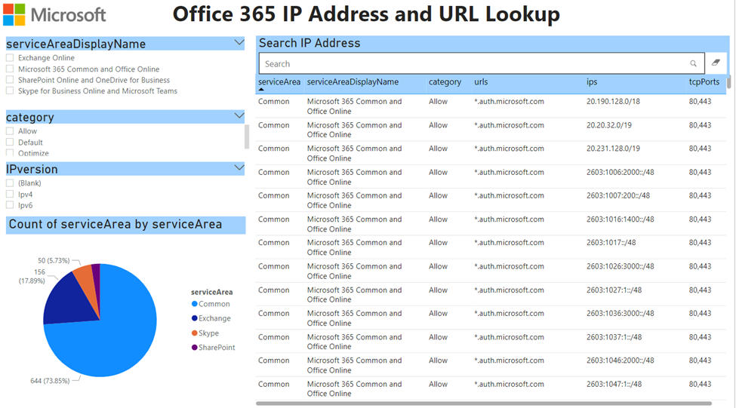Viewport: 736px width, 408px height.
Task: Click the table horizontal scrollbar
Action: [483, 403]
